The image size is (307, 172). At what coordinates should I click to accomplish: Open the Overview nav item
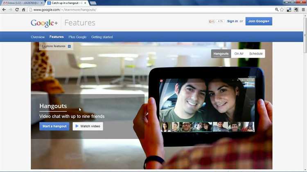pyautogui.click(x=38, y=37)
